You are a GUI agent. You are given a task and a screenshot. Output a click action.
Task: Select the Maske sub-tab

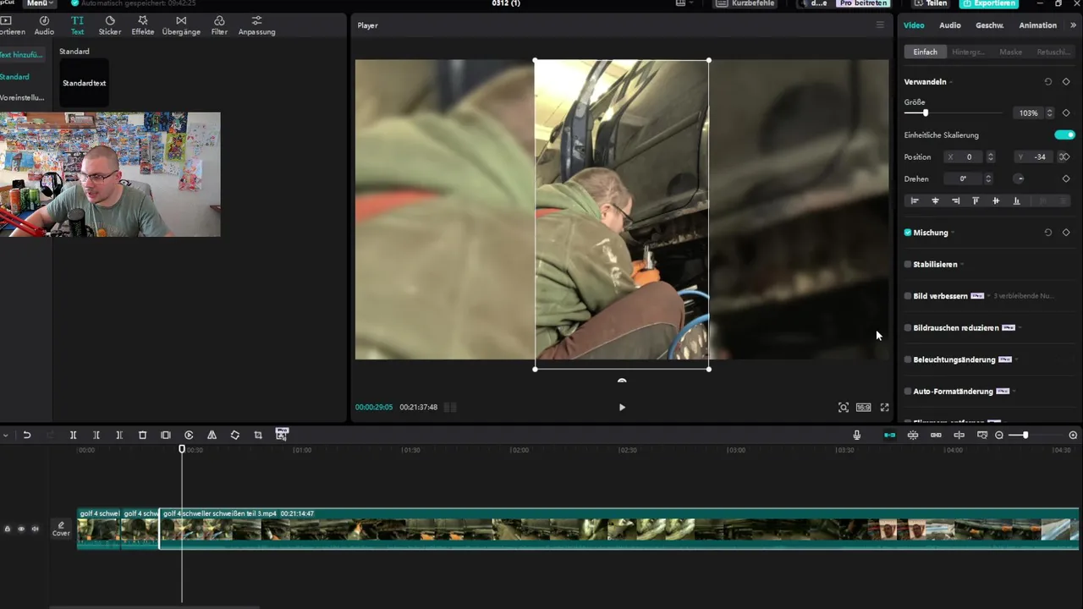point(1010,52)
